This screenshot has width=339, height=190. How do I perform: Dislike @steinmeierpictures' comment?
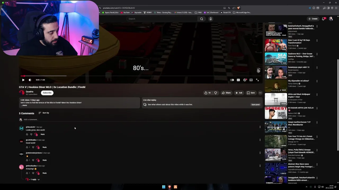click(33, 160)
